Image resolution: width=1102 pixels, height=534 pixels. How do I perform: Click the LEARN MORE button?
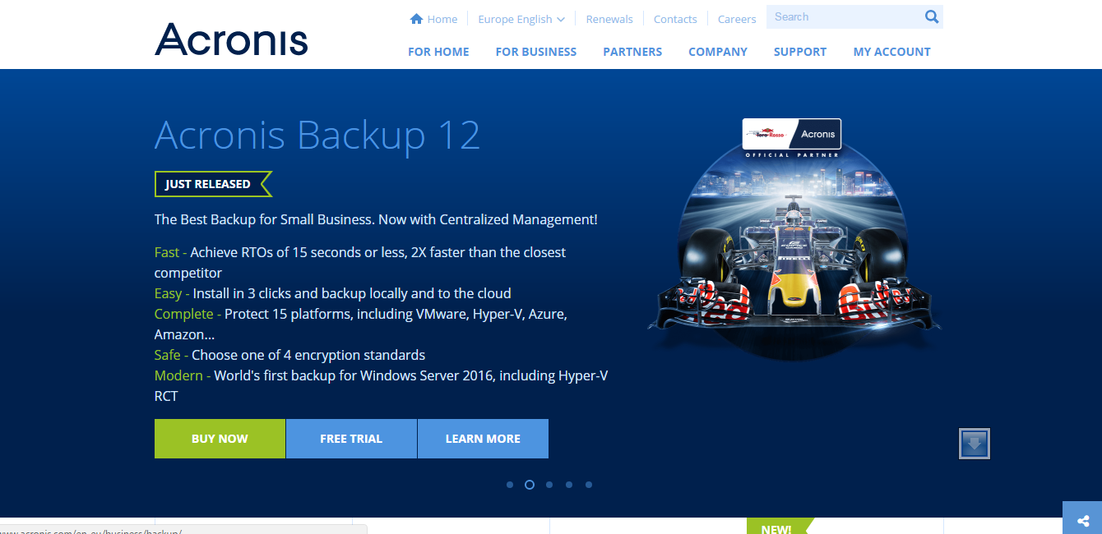coord(483,439)
